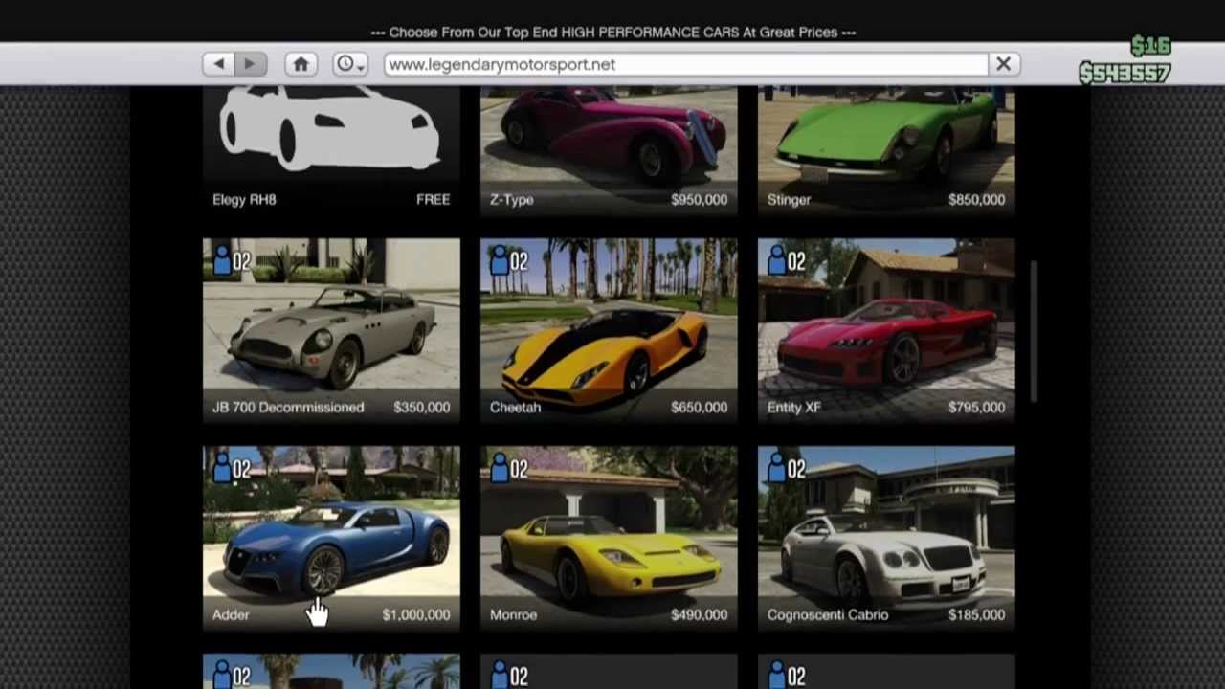
Task: Click the seat-count icon on Adder card
Action: (231, 469)
